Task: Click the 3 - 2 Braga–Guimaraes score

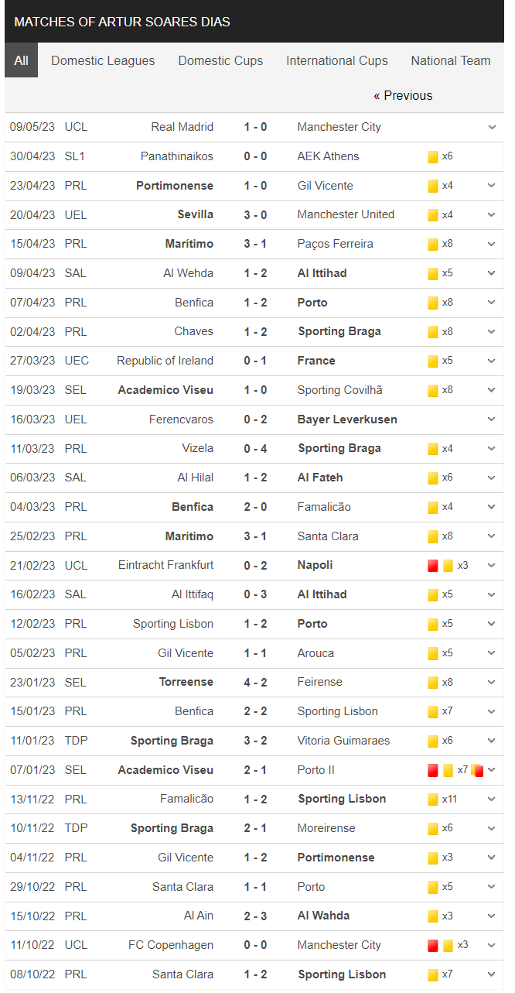Action: [x=255, y=741]
